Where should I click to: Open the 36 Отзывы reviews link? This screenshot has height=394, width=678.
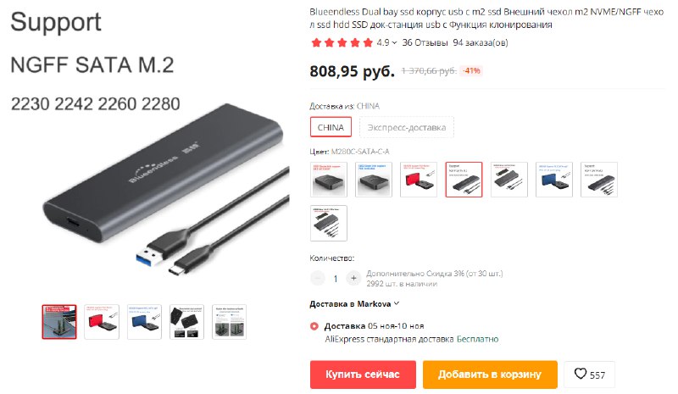pyautogui.click(x=425, y=43)
